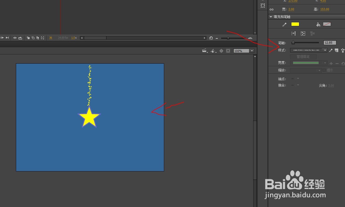This screenshot has width=345, height=207.
Task: Click the X position value 273.00
Action: (293, 1)
